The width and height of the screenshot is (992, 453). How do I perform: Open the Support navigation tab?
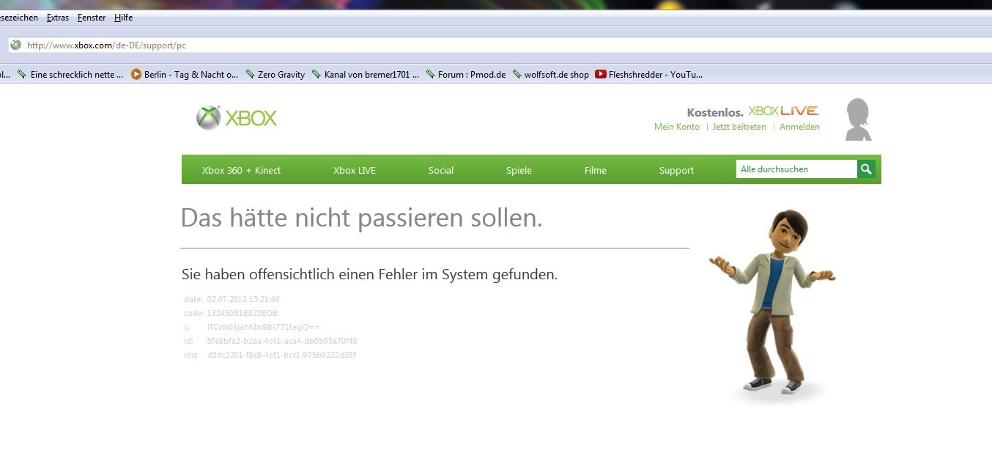(676, 170)
